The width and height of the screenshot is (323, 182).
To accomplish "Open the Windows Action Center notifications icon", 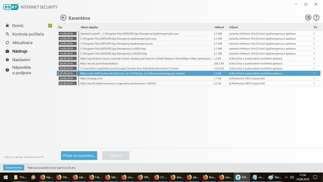I will (x=315, y=177).
